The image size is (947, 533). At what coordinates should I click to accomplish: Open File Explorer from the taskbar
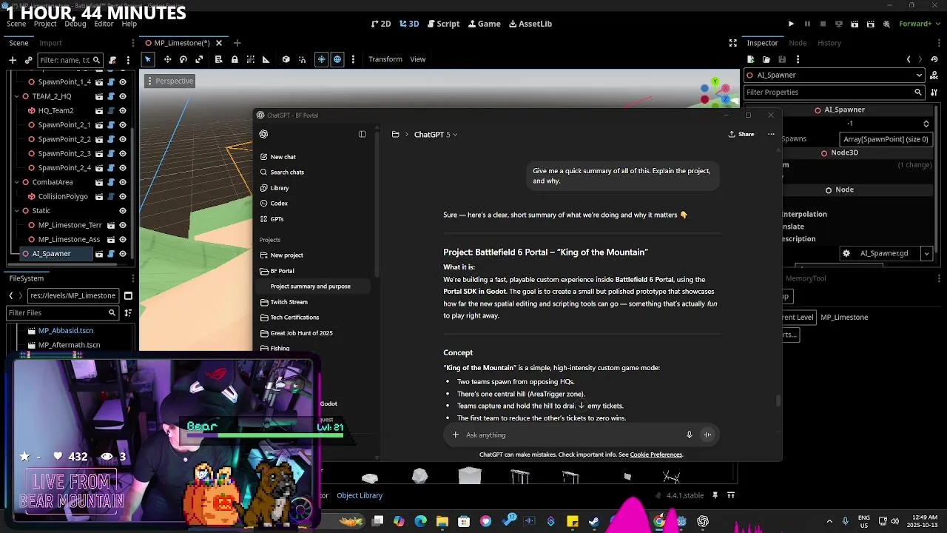point(442,522)
